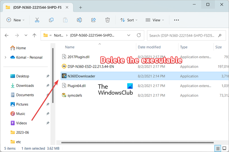Unpin Desktop from quick access

pos(48,76)
